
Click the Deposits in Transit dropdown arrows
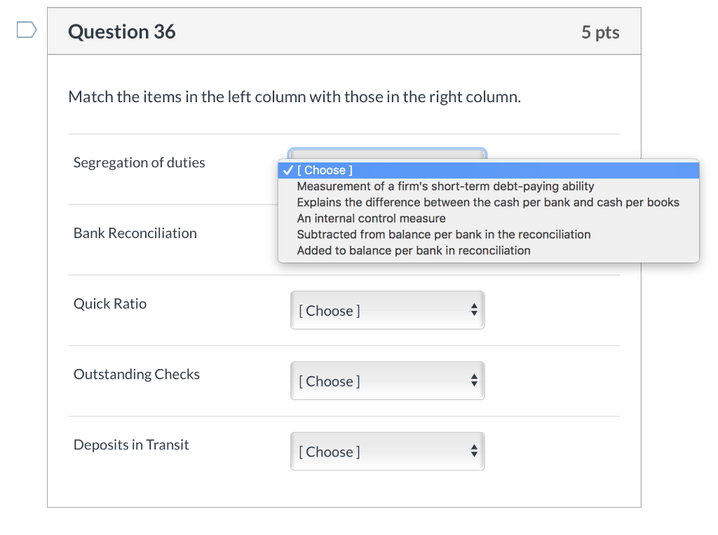(474, 452)
